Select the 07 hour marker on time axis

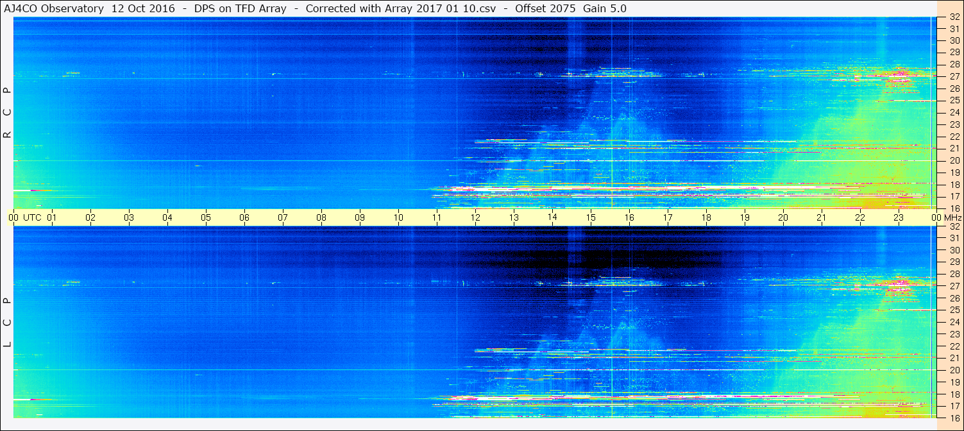tap(283, 217)
